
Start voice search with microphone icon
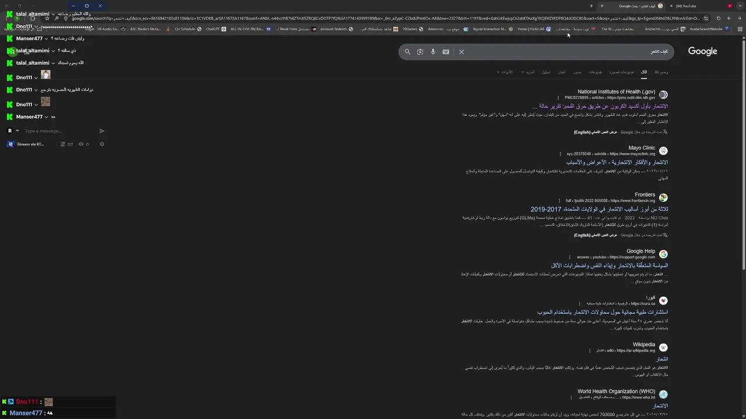click(x=433, y=52)
